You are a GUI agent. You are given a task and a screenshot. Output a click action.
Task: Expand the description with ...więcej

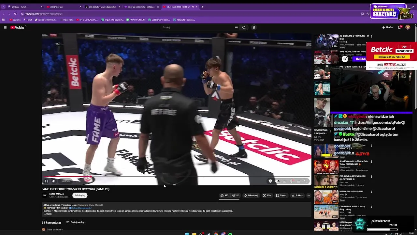(x=48, y=214)
